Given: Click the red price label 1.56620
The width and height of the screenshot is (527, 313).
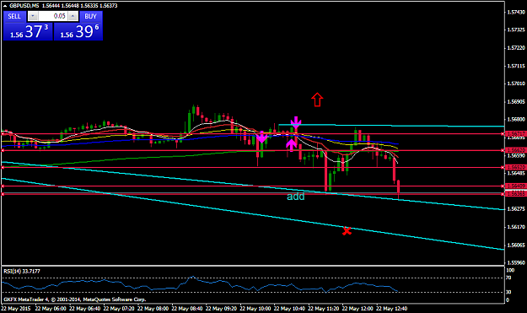Looking at the screenshot, I should click(516, 150).
